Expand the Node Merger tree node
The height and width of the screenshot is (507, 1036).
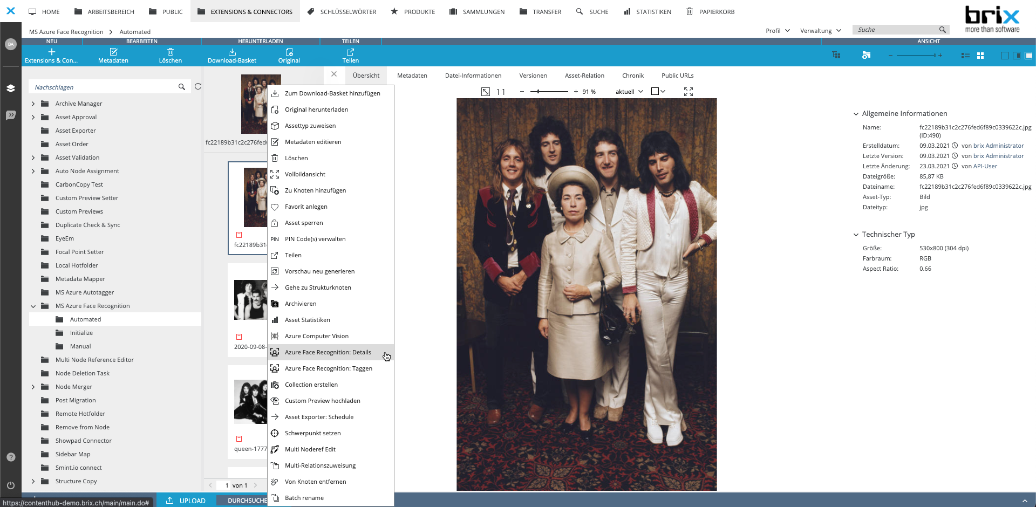33,387
